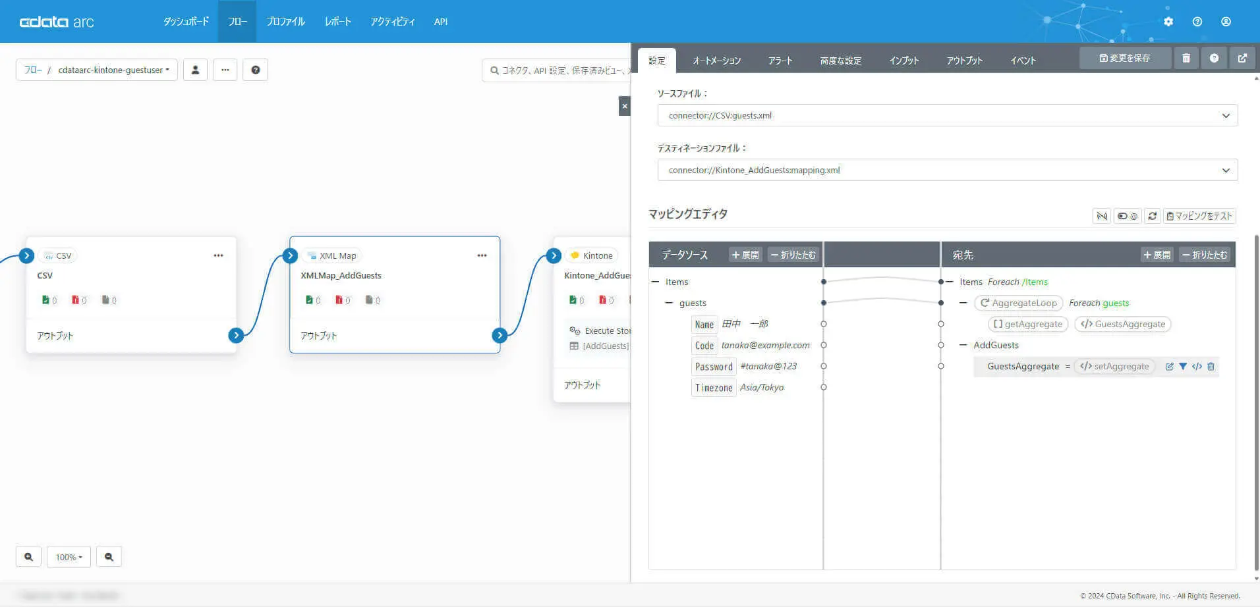Collapse the guests node in data source
Image resolution: width=1260 pixels, height=607 pixels.
click(669, 303)
